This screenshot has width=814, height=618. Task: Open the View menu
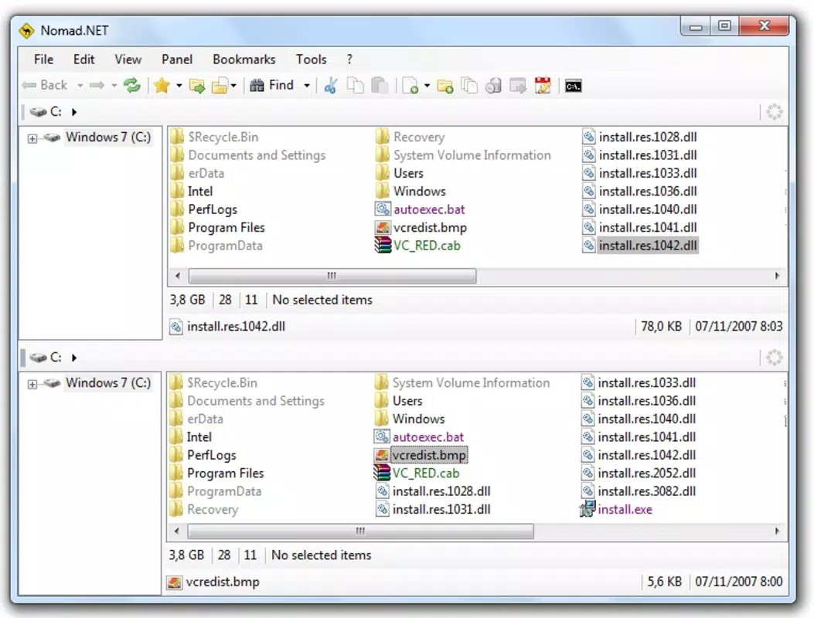tap(128, 59)
